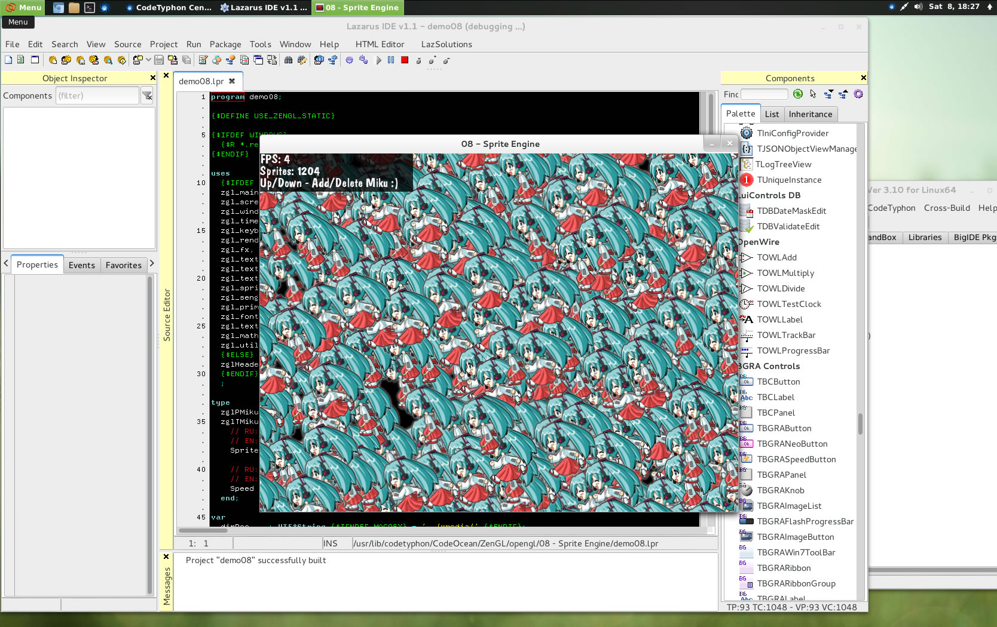This screenshot has width=997, height=627.
Task: Open the HTML Editor menu
Action: tap(380, 44)
